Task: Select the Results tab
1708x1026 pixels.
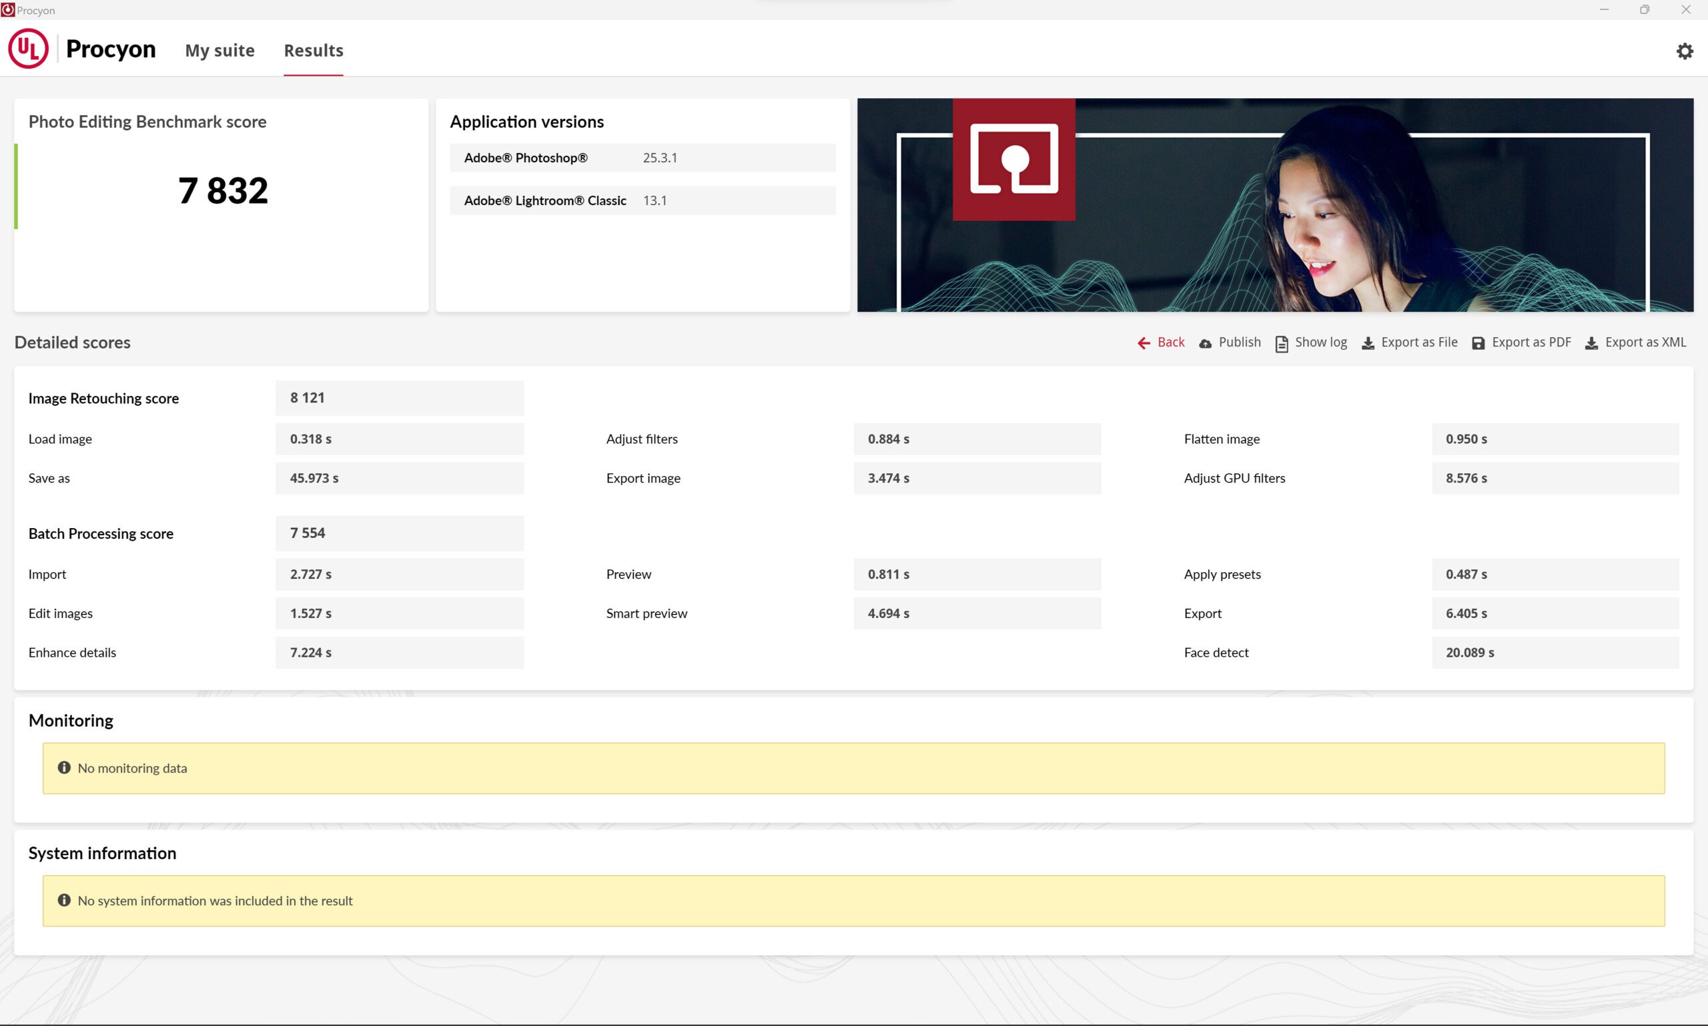Action: pyautogui.click(x=313, y=51)
